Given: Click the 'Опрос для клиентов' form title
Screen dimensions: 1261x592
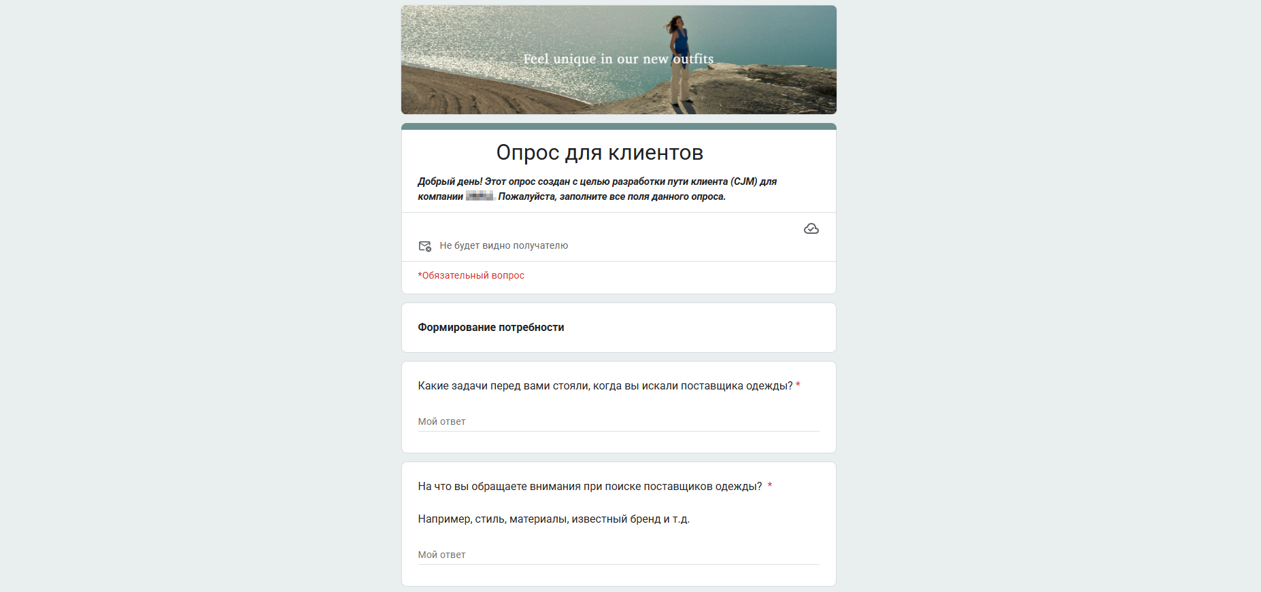Looking at the screenshot, I should click(x=599, y=152).
